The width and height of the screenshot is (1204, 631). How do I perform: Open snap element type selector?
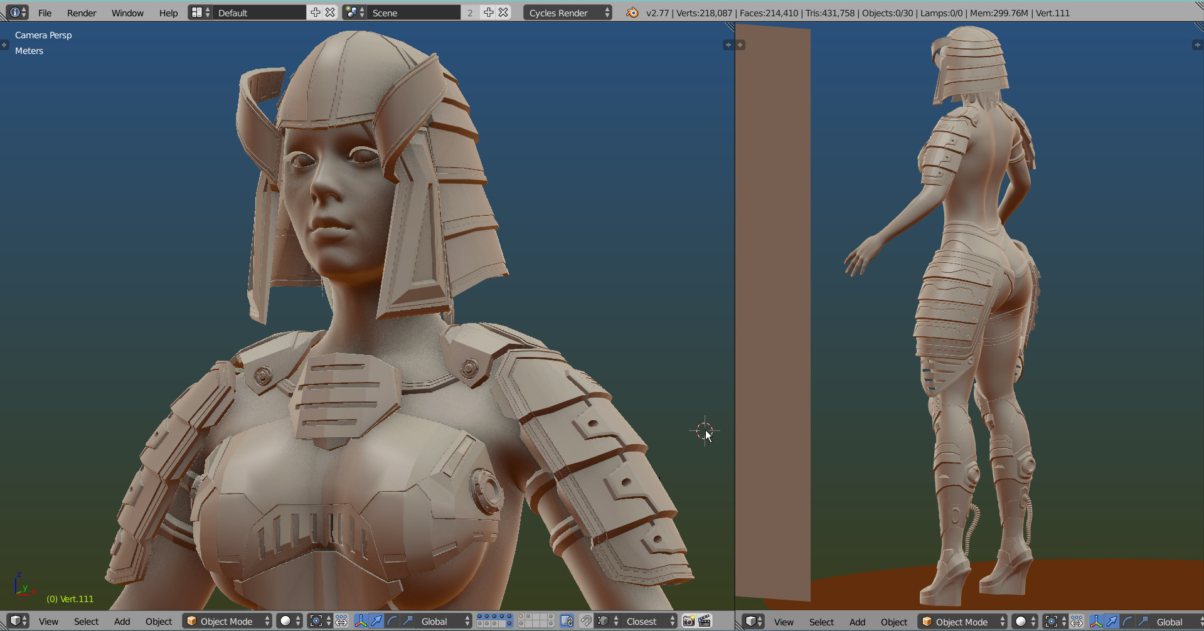point(607,621)
